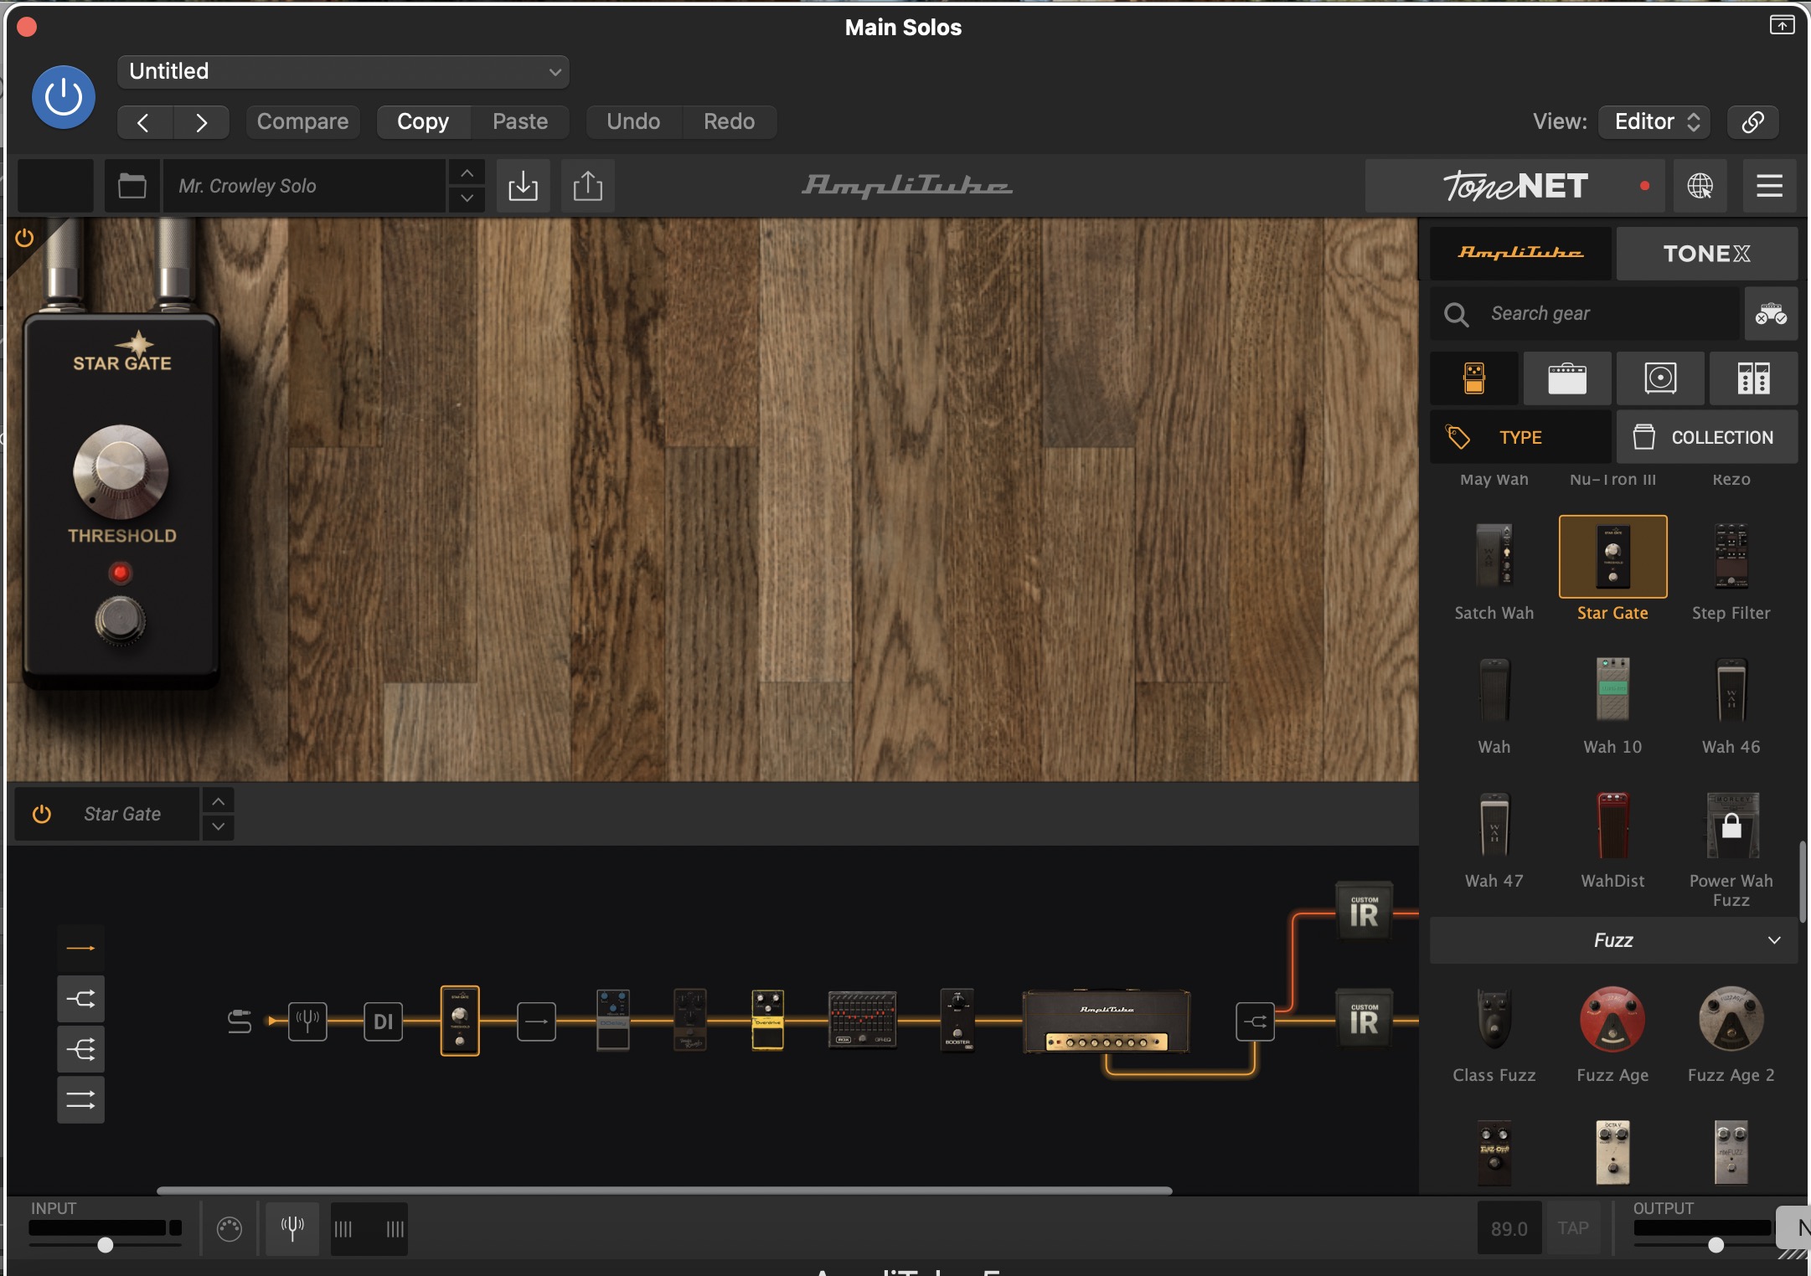Step to the previous preset with up arrow
The image size is (1811, 1276).
pyautogui.click(x=467, y=173)
